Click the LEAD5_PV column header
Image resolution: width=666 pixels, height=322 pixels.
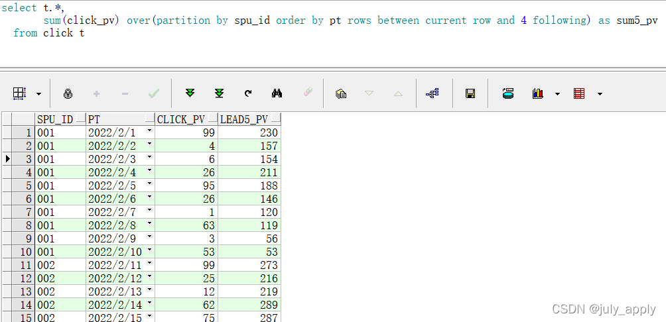249,119
